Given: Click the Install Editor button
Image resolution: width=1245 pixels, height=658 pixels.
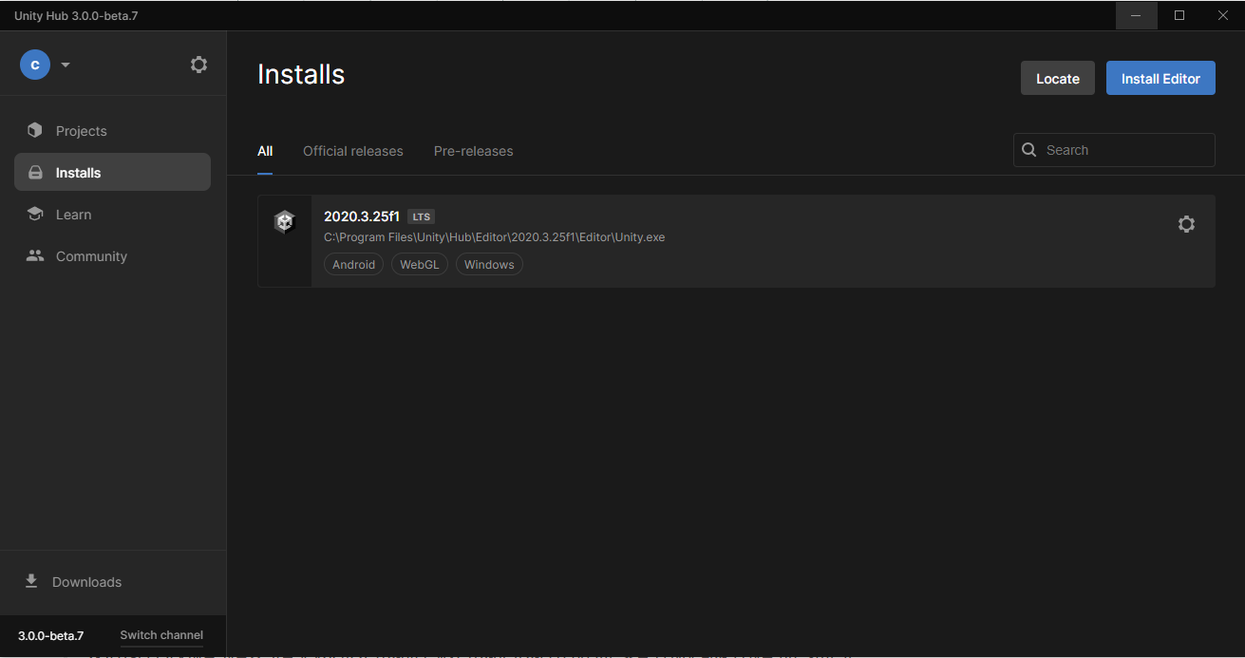Looking at the screenshot, I should (x=1160, y=79).
